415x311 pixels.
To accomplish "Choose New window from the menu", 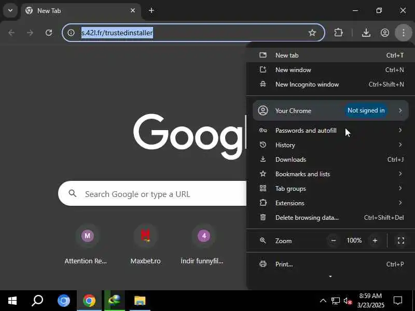I will click(330, 70).
